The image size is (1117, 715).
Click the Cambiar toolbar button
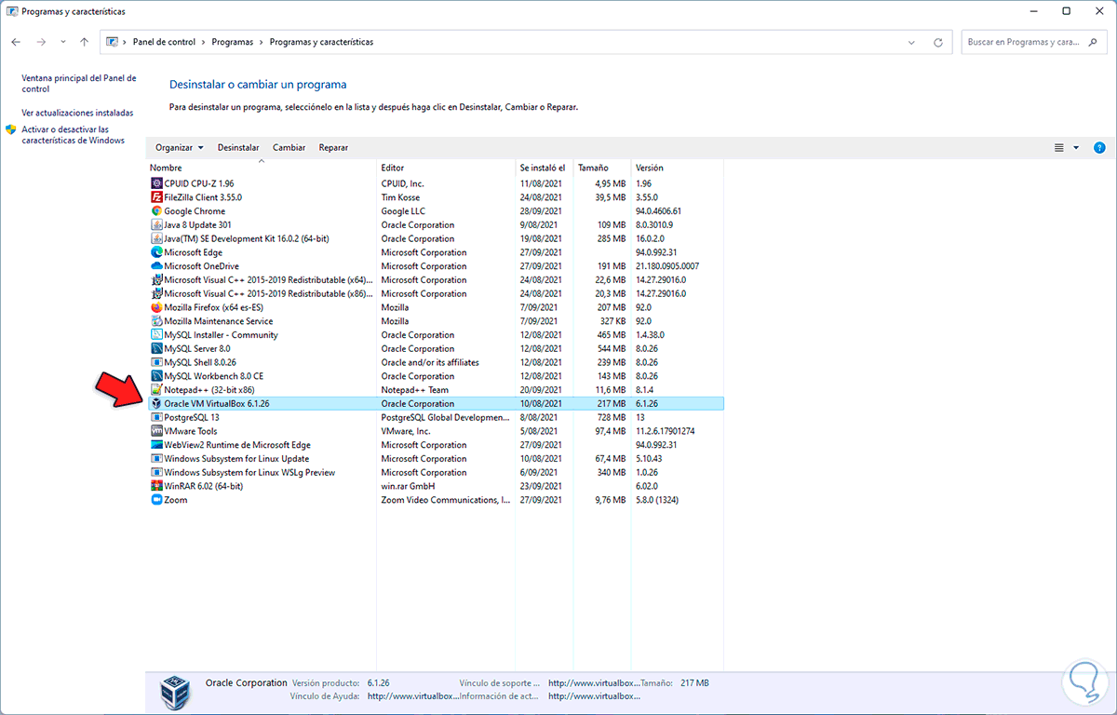click(x=289, y=147)
